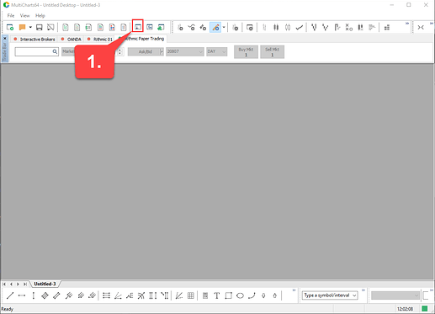
Task: Select the Ellipse drawing tool
Action: point(240,295)
